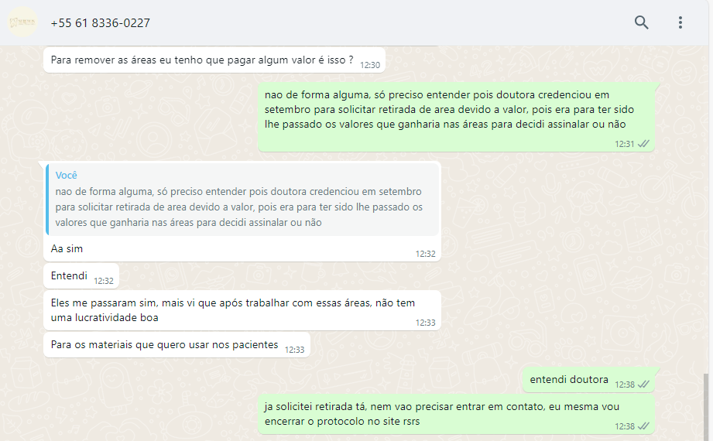The image size is (713, 441).
Task: Click double-check read receipt on 12:31 message
Action: click(643, 144)
